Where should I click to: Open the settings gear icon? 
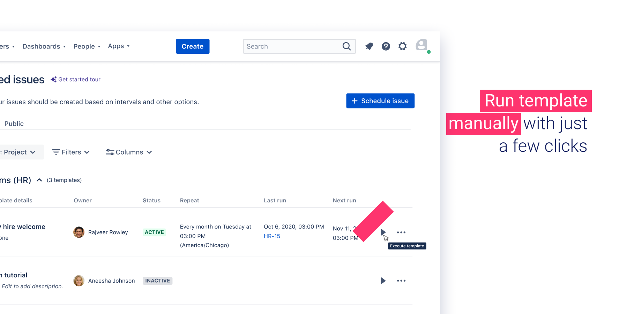pyautogui.click(x=403, y=46)
